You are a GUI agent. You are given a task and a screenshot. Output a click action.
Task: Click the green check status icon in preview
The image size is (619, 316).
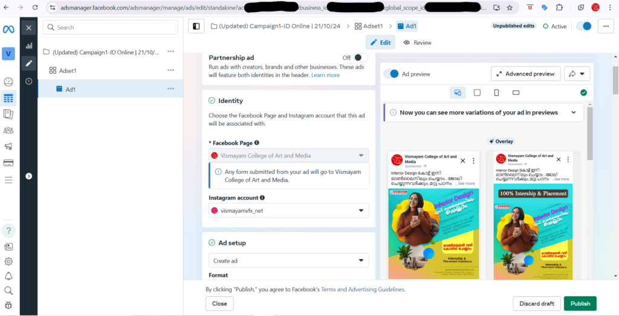pyautogui.click(x=583, y=92)
